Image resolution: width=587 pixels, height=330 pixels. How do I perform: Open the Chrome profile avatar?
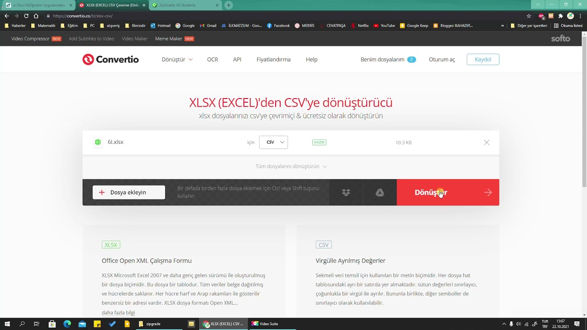pyautogui.click(x=570, y=16)
